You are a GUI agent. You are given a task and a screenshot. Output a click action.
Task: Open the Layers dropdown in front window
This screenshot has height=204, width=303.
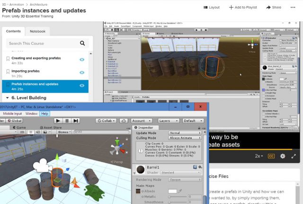click(x=169, y=121)
